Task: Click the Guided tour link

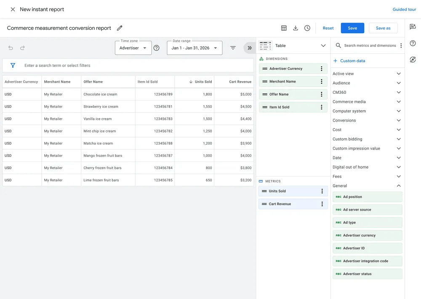Action: coord(404,9)
